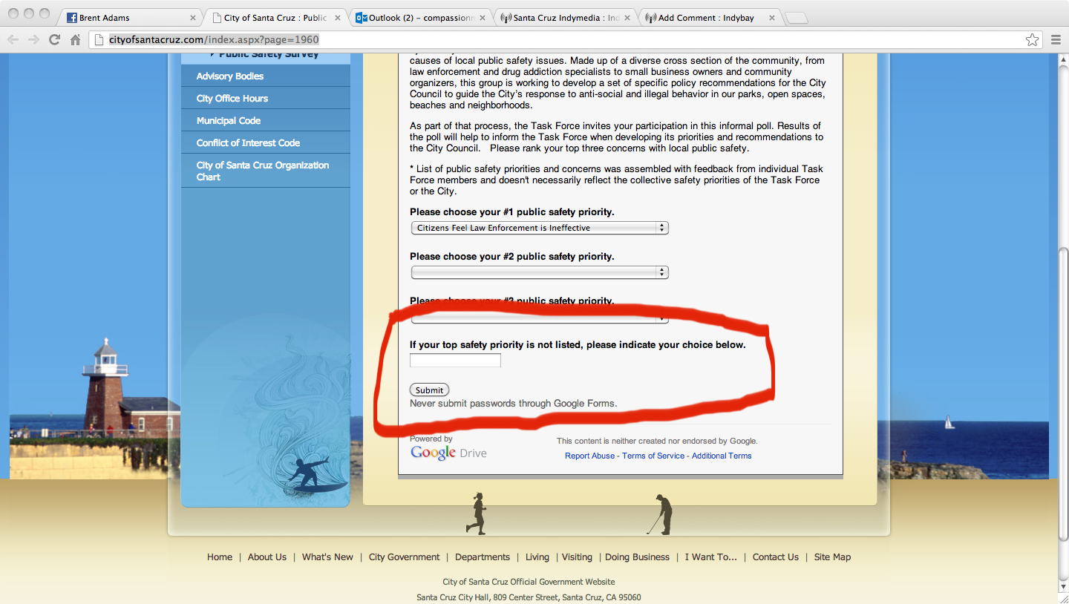Open Advisory Bodies sidebar item

[x=230, y=76]
